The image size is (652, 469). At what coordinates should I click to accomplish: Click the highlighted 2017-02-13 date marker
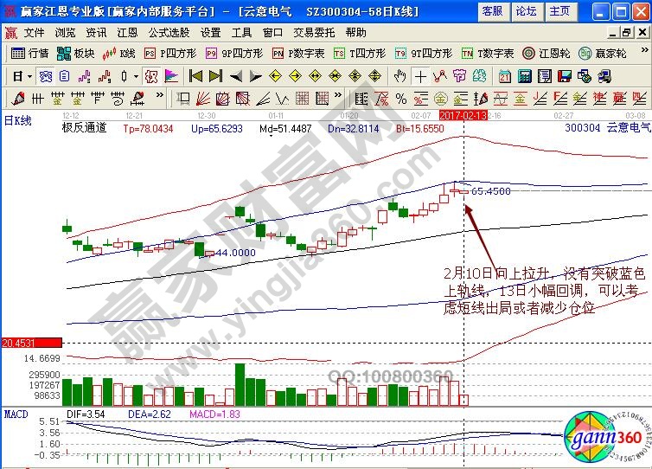tap(463, 114)
